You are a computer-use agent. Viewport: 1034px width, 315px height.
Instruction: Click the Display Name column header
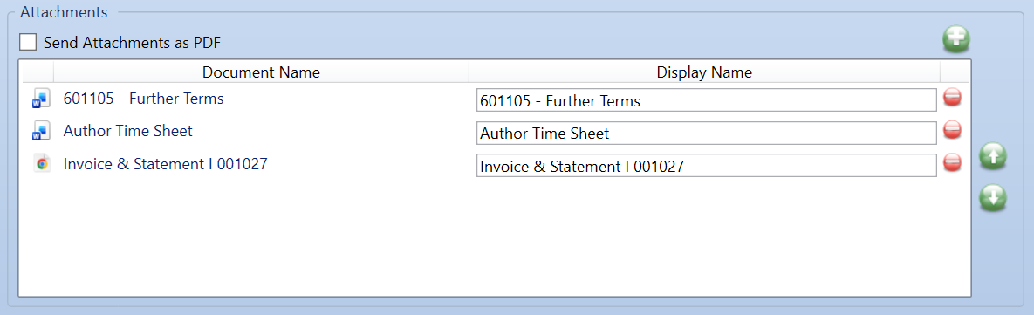[704, 72]
